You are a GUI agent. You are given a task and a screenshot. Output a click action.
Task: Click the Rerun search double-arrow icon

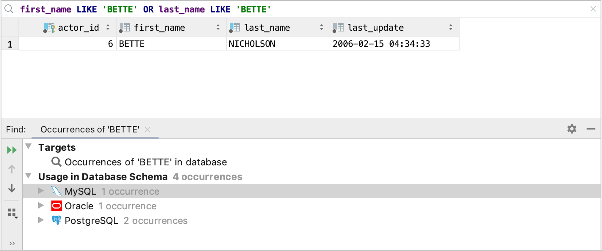pos(12,150)
